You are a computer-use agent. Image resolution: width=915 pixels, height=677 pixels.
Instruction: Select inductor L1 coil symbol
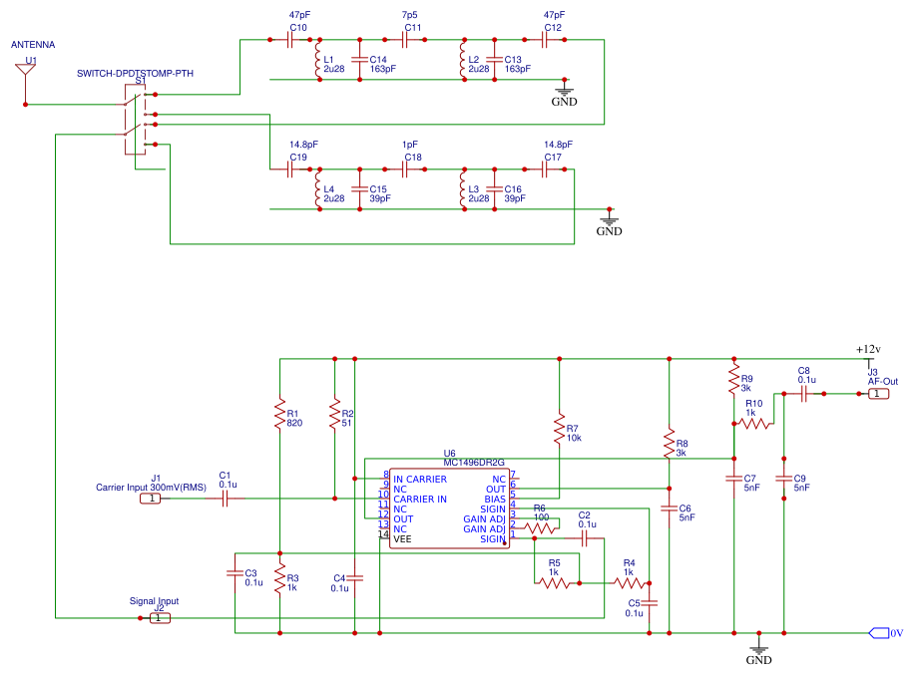(x=318, y=59)
